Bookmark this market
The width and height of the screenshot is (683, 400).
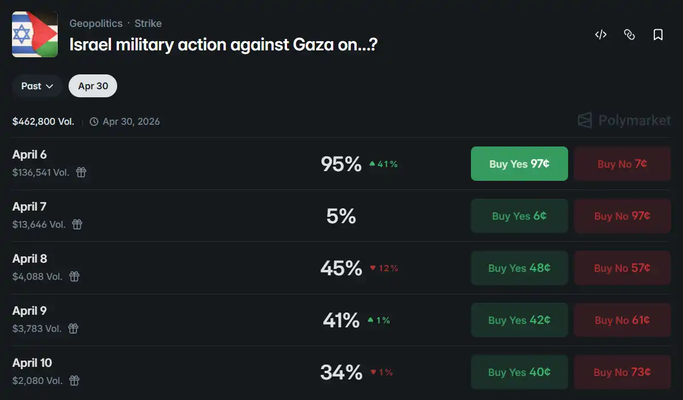click(658, 35)
